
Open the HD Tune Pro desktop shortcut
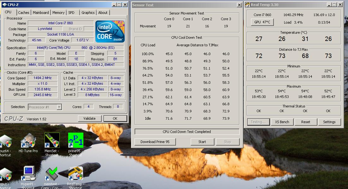pyautogui.click(x=28, y=143)
